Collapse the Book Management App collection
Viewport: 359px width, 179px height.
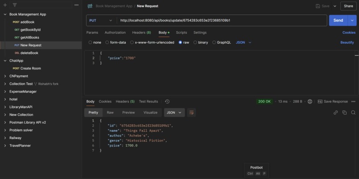[x=5, y=14]
